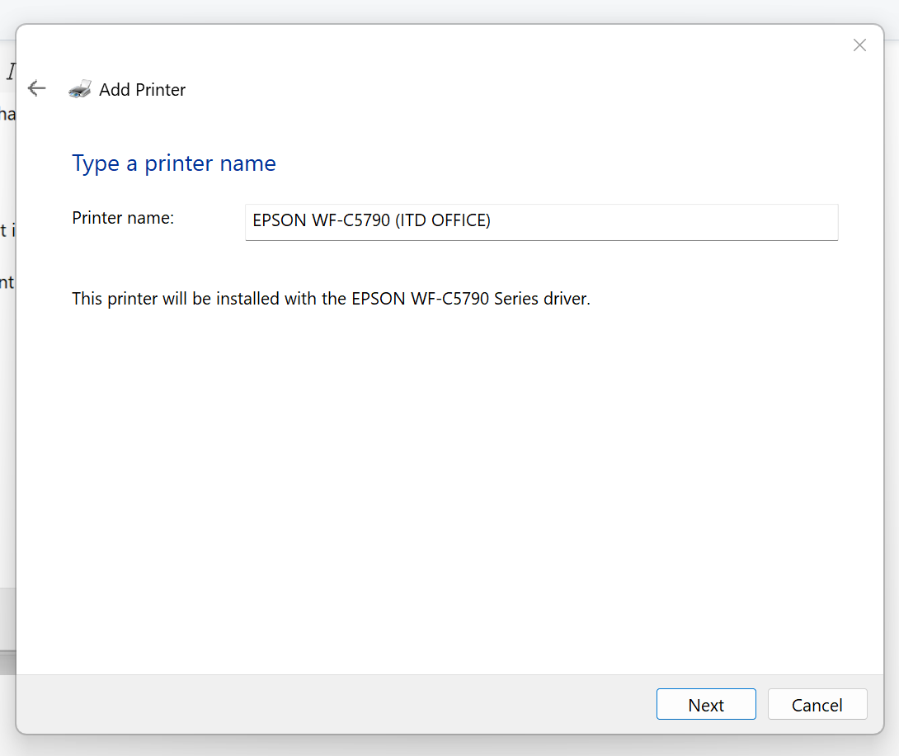Cancel the printer installation
The width and height of the screenshot is (899, 756).
pyautogui.click(x=817, y=704)
